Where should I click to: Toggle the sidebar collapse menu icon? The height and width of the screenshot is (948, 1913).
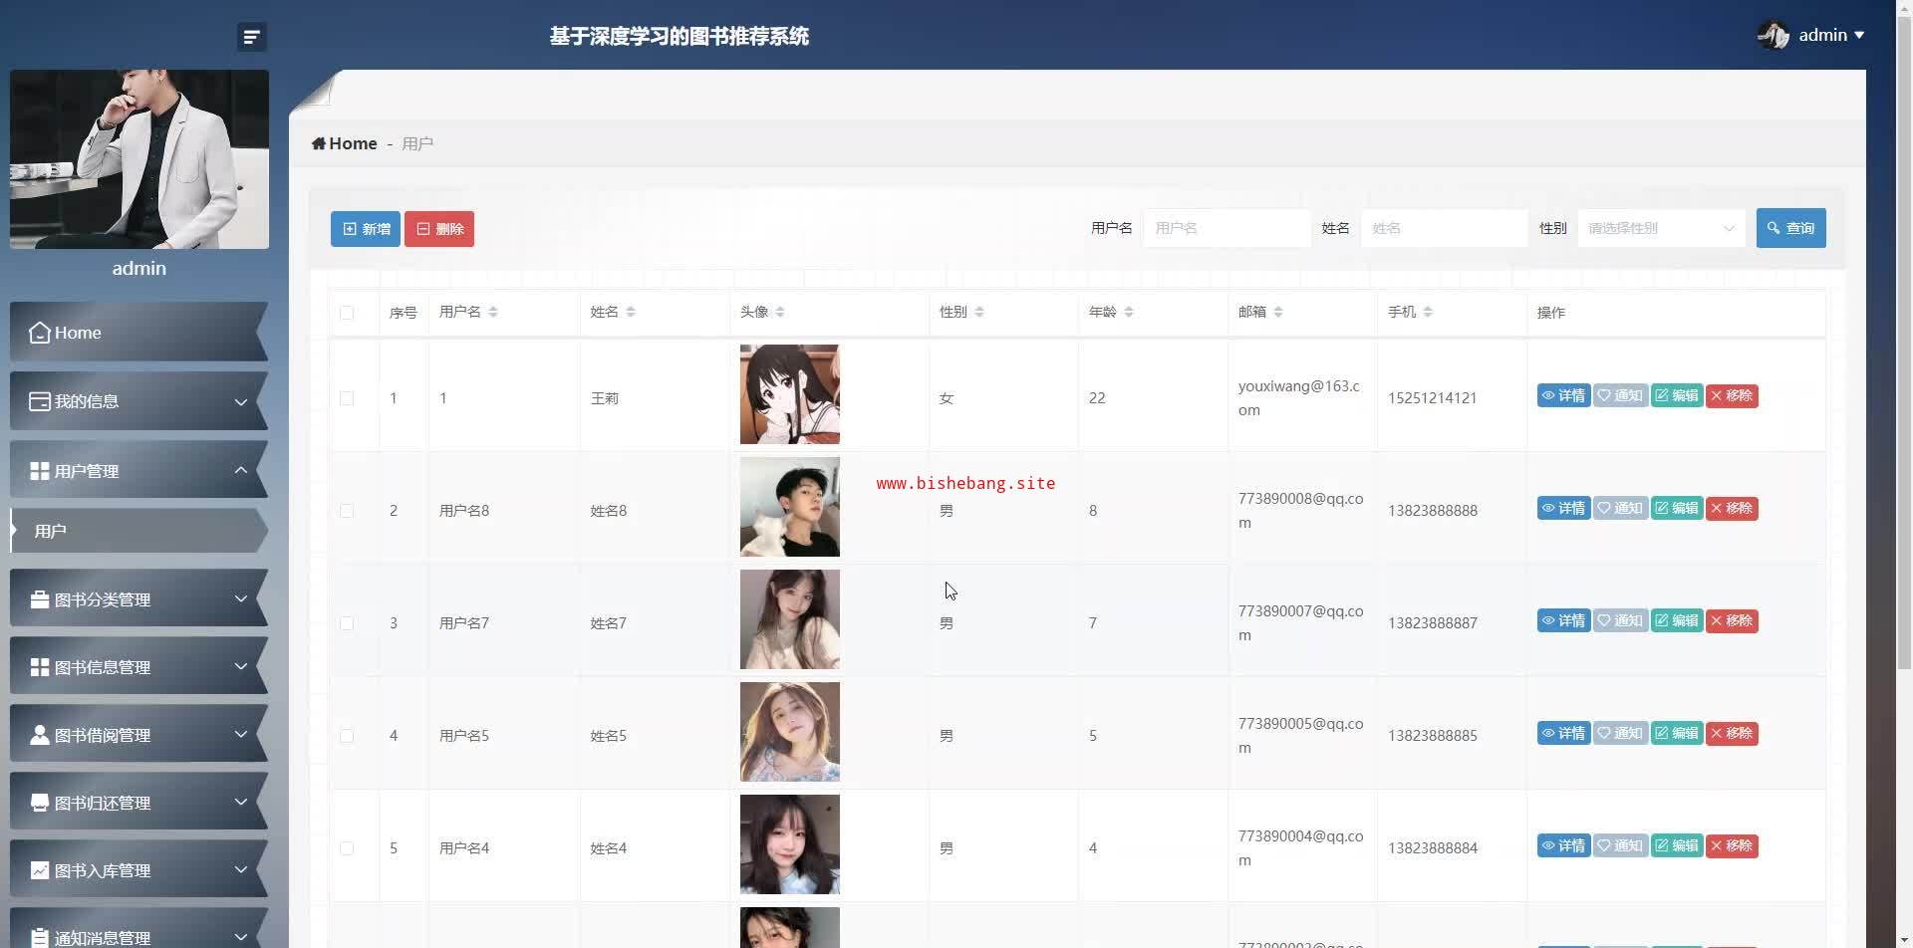(251, 37)
